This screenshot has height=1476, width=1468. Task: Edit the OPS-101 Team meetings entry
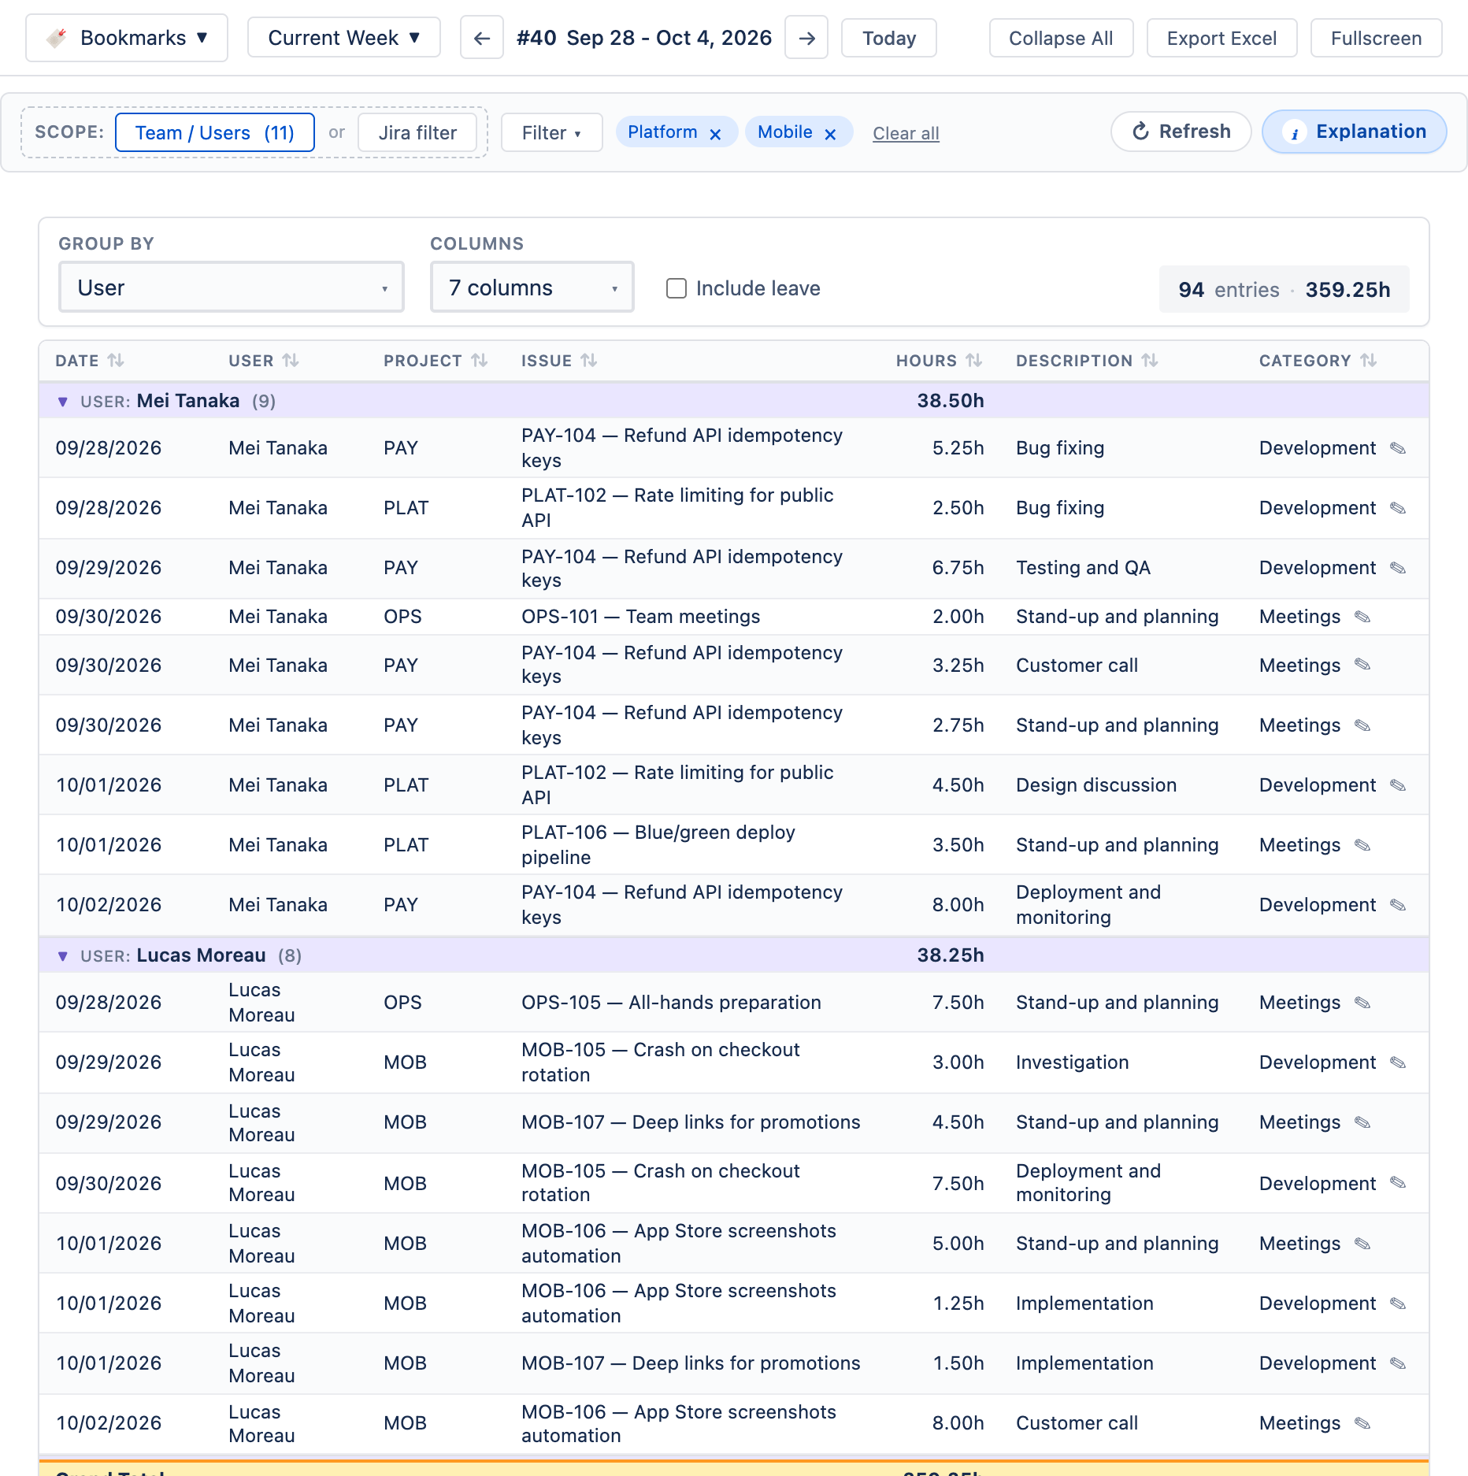coord(1362,617)
